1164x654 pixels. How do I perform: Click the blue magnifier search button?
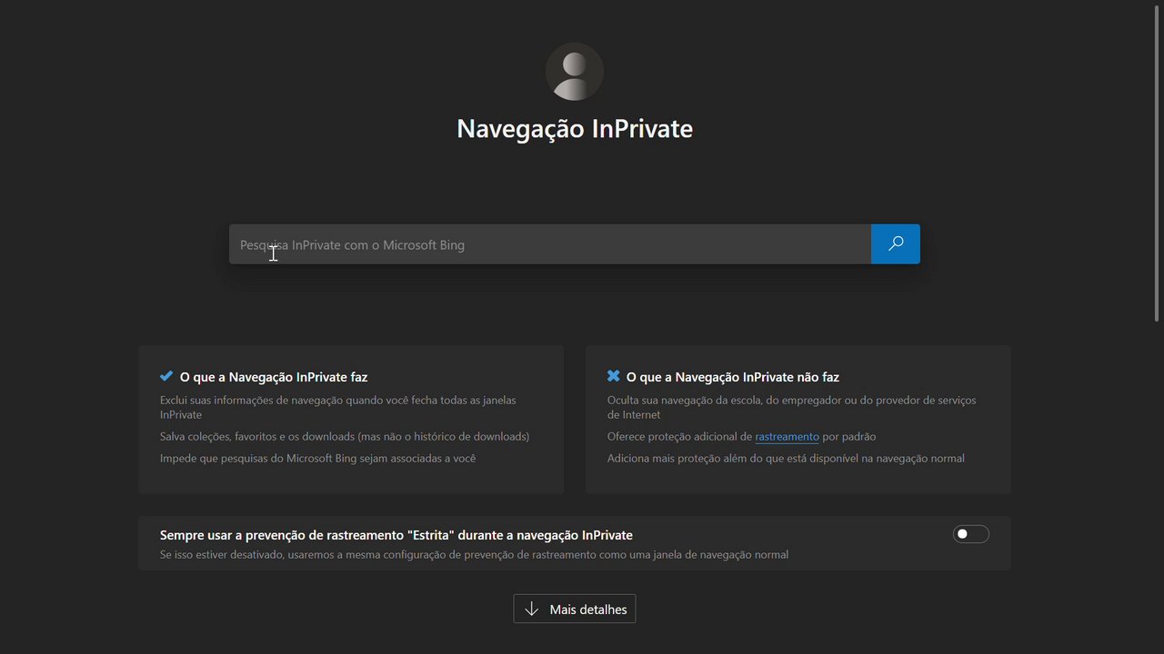(895, 244)
